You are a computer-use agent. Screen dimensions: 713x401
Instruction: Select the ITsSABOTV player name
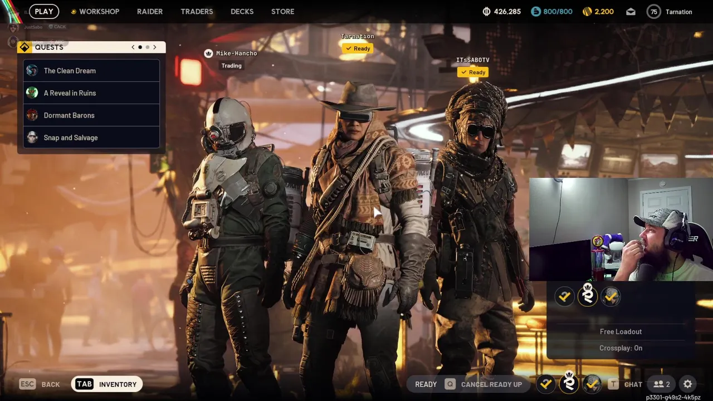[x=472, y=60]
